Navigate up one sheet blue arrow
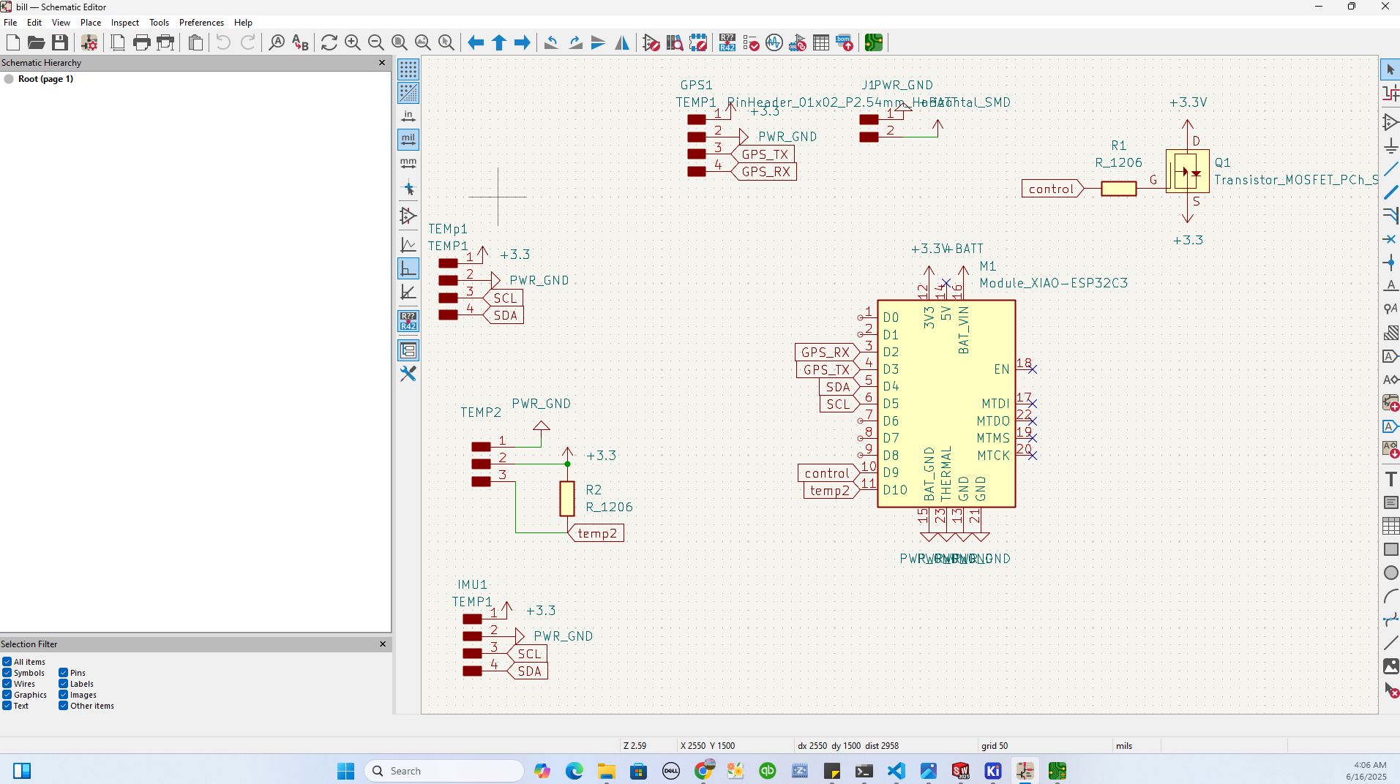The image size is (1400, 784). click(x=499, y=42)
